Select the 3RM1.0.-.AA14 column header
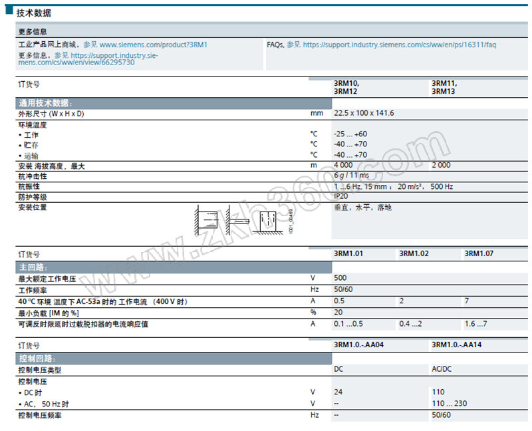The height and width of the screenshot is (431, 532). pos(456,345)
